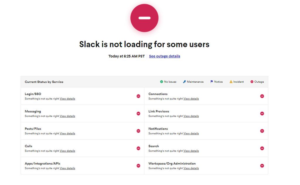
Task: Click the outage icon beside Link Previews
Action: click(x=262, y=113)
